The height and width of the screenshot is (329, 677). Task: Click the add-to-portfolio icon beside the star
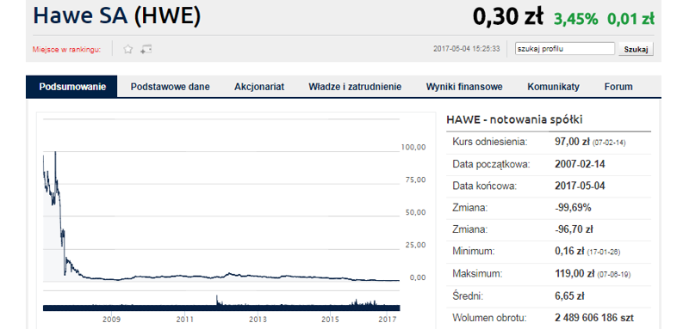tap(146, 49)
